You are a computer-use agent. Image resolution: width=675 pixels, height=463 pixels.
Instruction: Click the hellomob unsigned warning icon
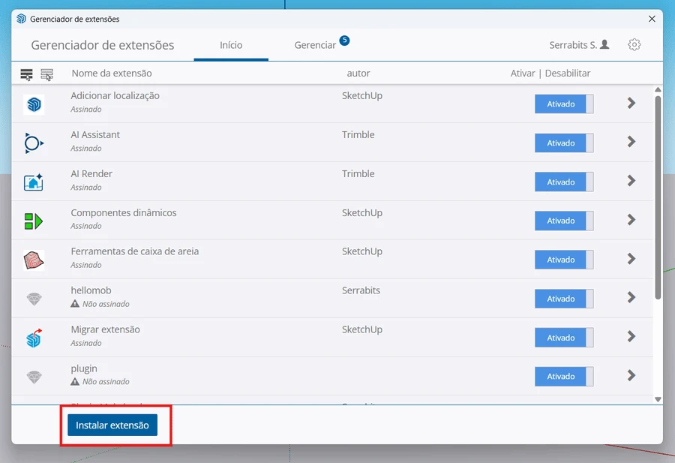pos(75,304)
